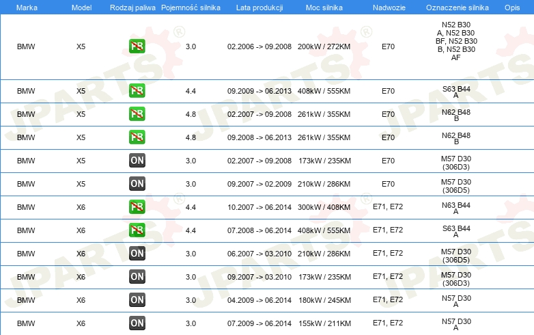Select the ON diesel icon for X5 286KM
The image size is (534, 335).
click(137, 184)
